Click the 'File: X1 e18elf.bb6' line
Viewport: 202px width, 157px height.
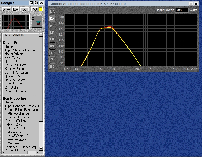[x=14, y=35]
